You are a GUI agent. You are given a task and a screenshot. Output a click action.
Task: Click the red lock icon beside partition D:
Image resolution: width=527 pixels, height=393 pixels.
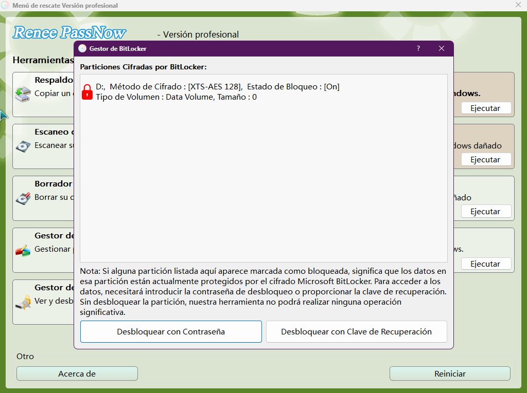(x=86, y=91)
